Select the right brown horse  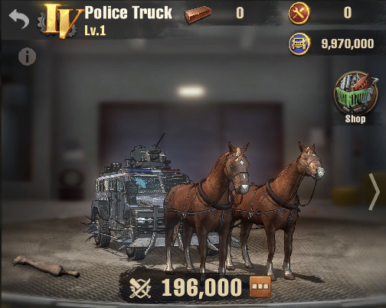click(278, 206)
